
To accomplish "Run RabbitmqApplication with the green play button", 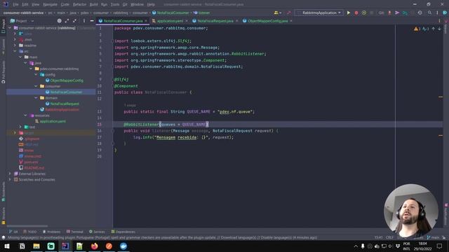I will tap(349, 13).
